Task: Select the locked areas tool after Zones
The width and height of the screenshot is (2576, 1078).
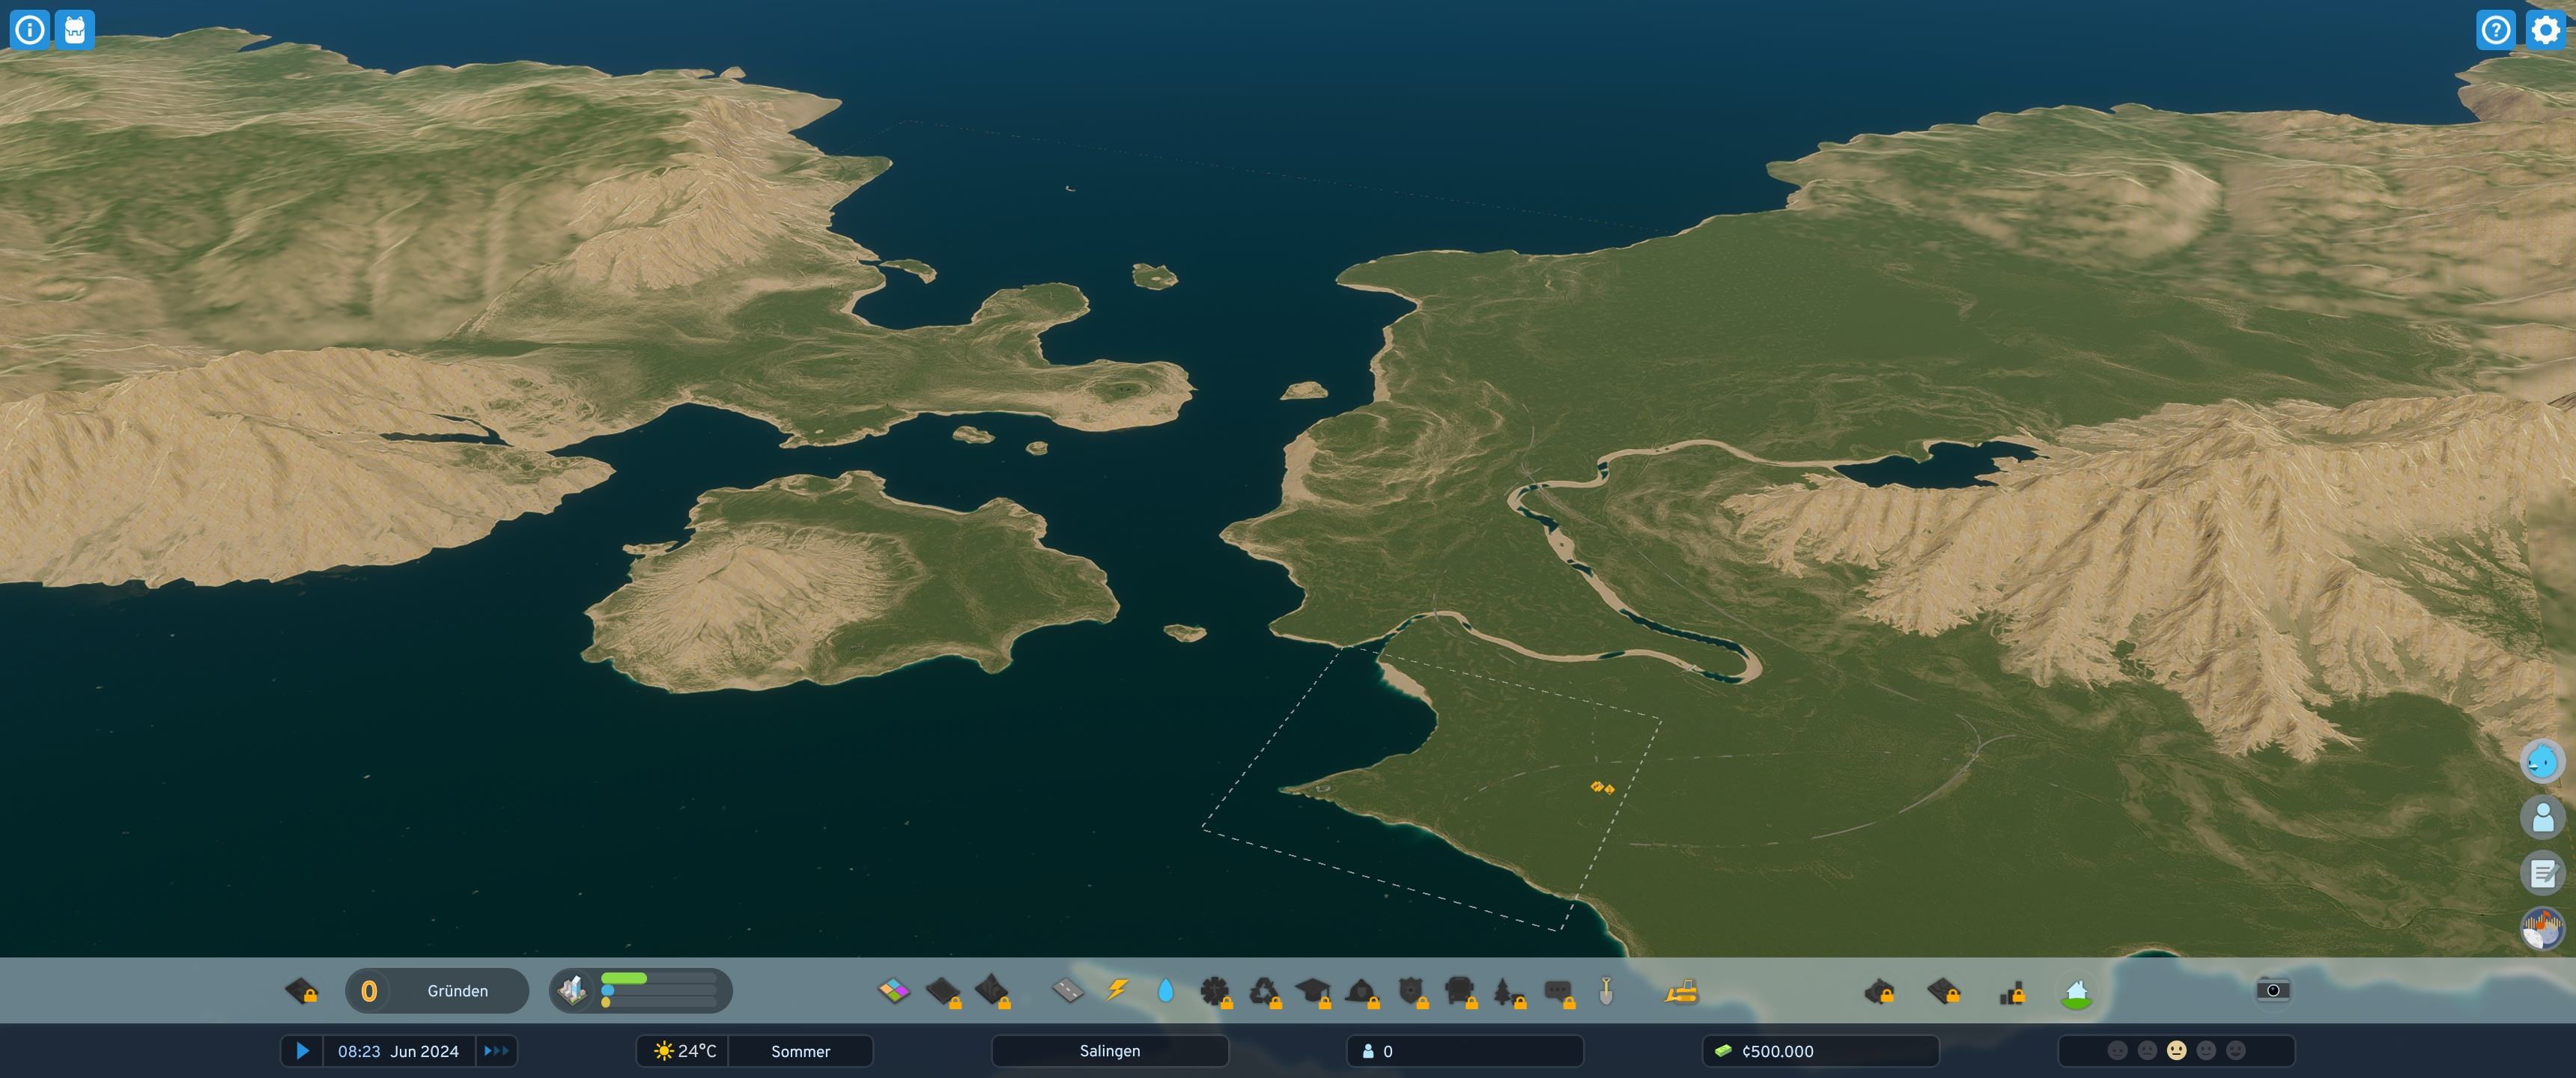Action: click(x=943, y=991)
